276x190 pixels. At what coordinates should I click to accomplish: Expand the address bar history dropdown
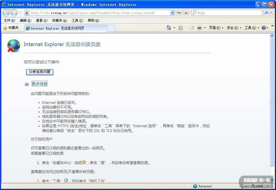(172, 13)
